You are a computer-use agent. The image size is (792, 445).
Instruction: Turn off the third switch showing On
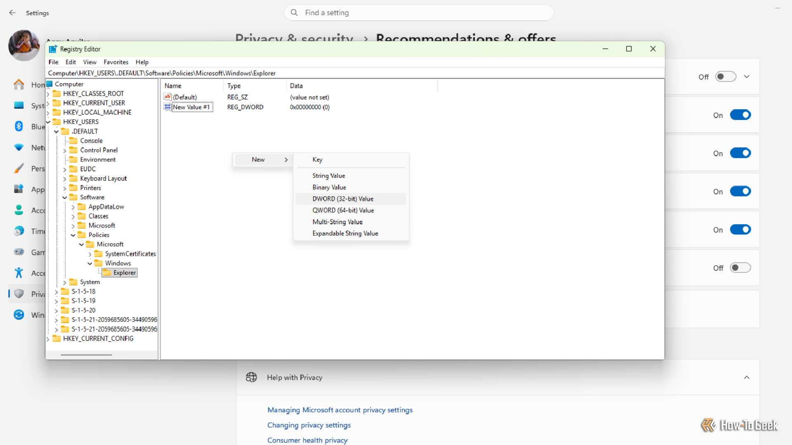(740, 153)
